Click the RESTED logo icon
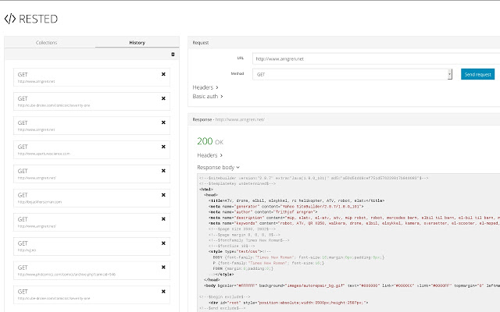This screenshot has height=312, width=500. pos(10,18)
